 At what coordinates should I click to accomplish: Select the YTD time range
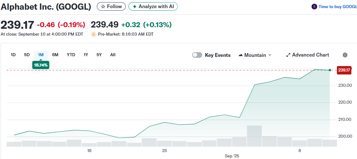pos(71,55)
